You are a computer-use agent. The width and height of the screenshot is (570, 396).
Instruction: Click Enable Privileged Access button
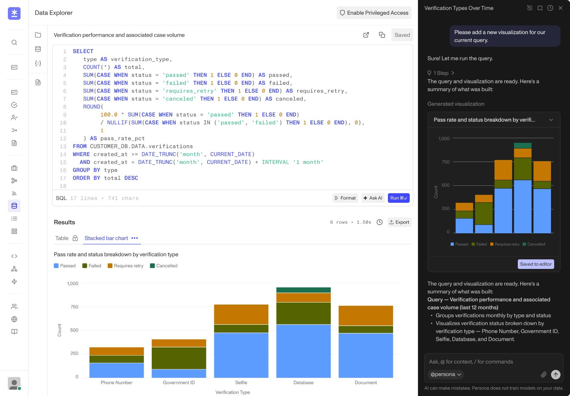(374, 13)
